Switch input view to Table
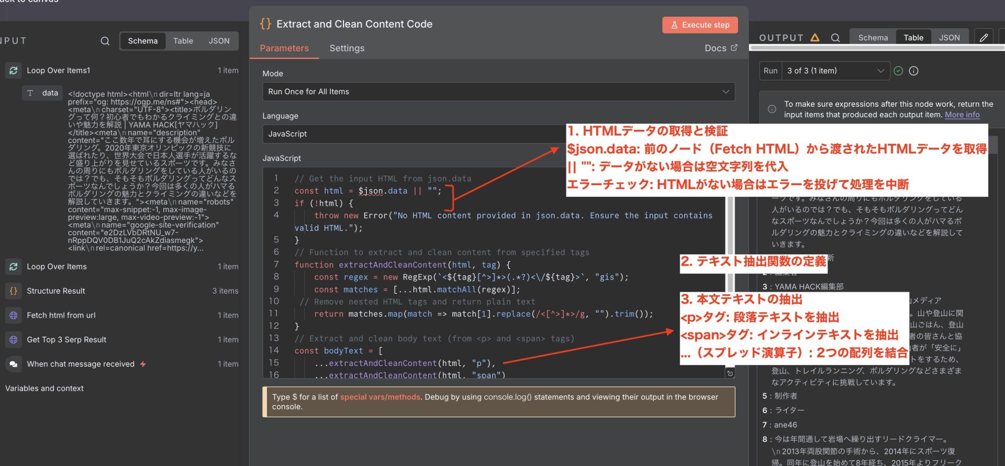Image resolution: width=1005 pixels, height=466 pixels. (183, 41)
